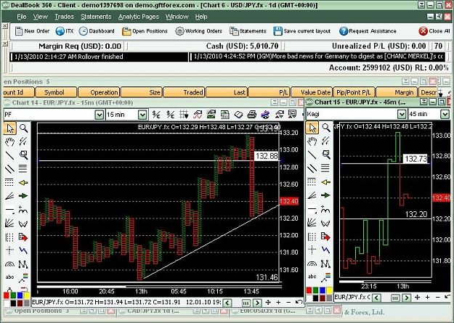Click the ITX toolbar button
454x323 pixels.
65,31
